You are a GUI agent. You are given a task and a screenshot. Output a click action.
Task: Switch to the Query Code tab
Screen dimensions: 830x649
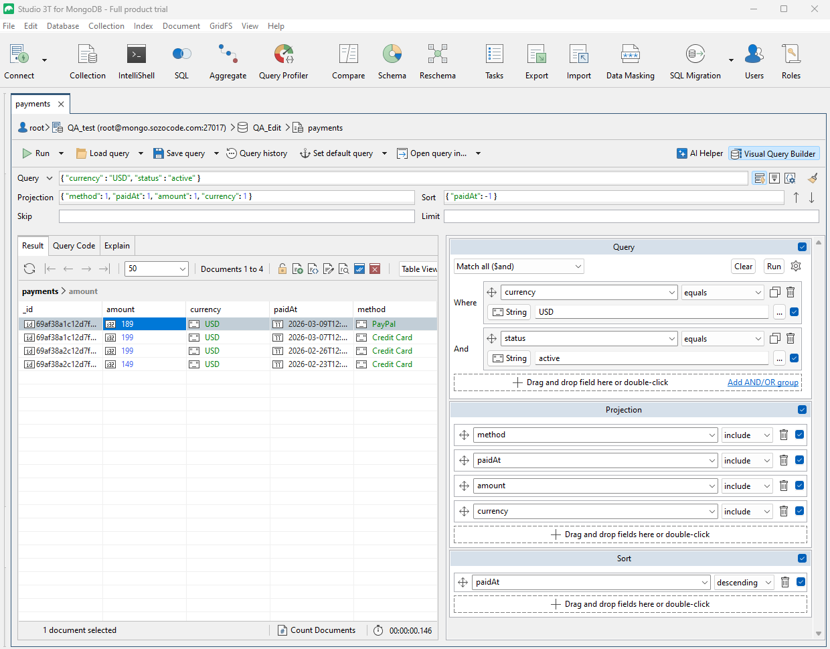74,246
